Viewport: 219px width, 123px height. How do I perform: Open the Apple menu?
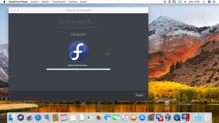tap(4, 2)
